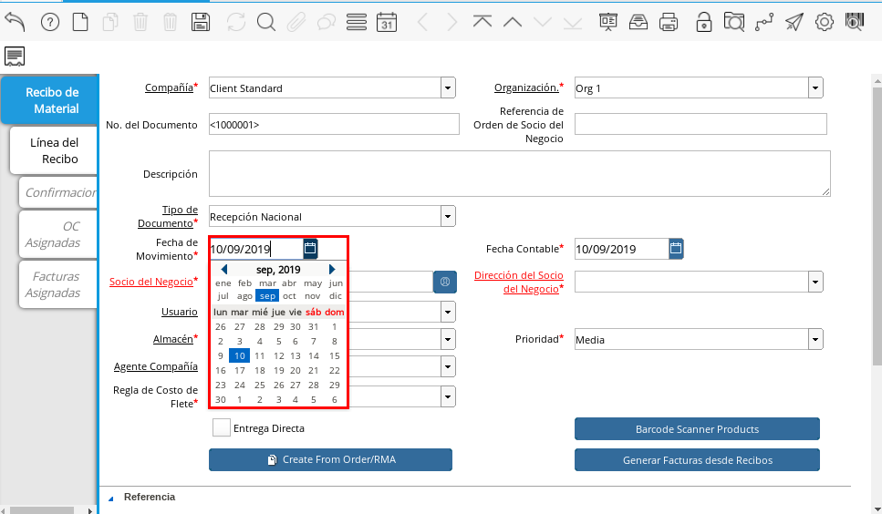The image size is (882, 514).
Task: Open the toolbar calendar 31 icon
Action: 387,23
